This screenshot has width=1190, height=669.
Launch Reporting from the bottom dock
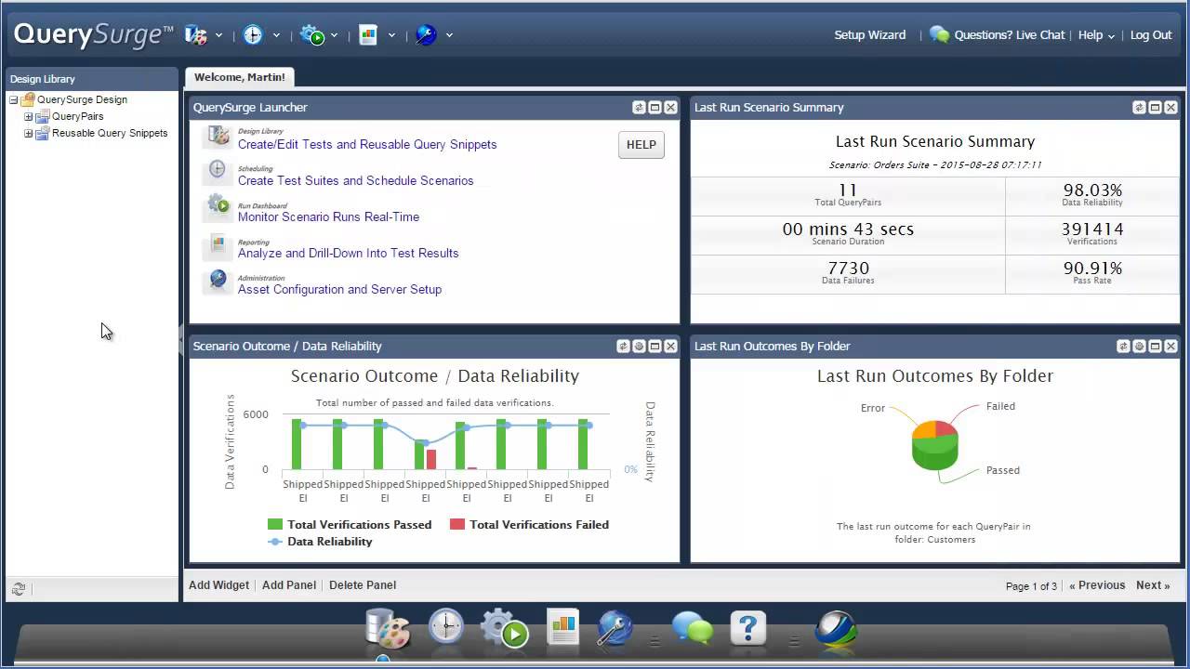(562, 627)
